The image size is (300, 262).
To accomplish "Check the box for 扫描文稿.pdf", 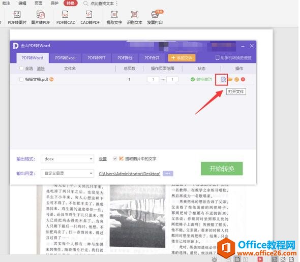I will [x=21, y=79].
